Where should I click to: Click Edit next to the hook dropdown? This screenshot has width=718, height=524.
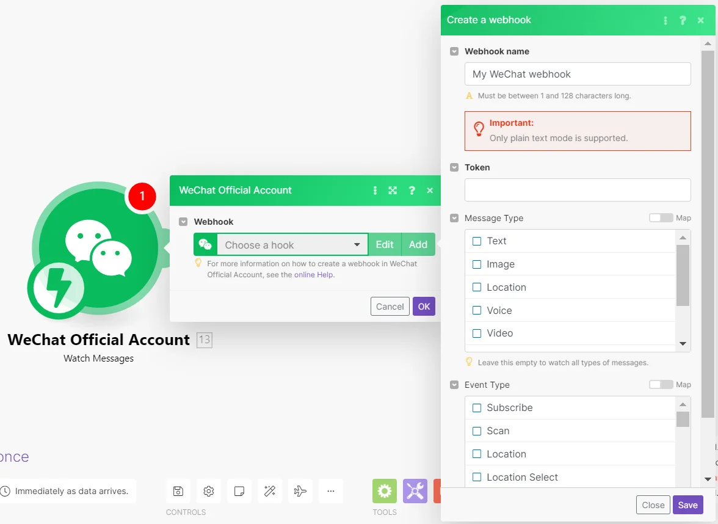coord(385,244)
